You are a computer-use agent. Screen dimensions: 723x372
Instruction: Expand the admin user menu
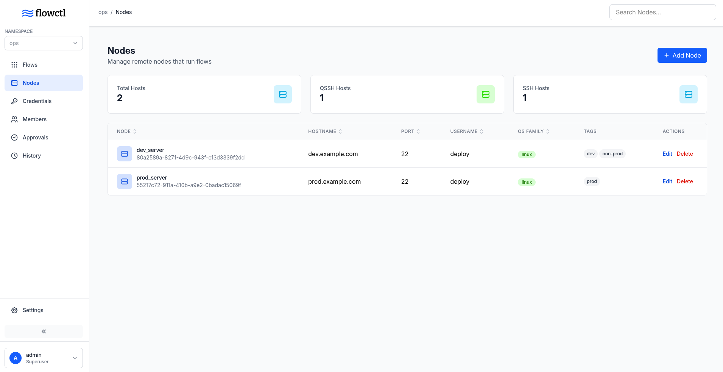(75, 358)
